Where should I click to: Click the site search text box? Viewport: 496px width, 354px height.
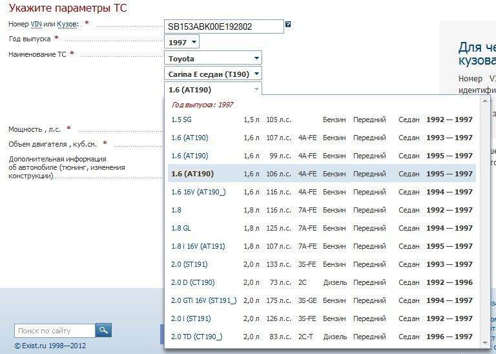click(x=54, y=331)
